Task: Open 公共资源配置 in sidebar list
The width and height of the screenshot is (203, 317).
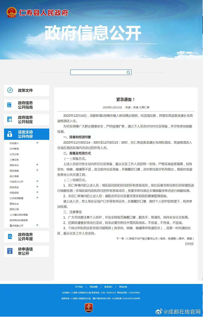Action: pos(16,198)
